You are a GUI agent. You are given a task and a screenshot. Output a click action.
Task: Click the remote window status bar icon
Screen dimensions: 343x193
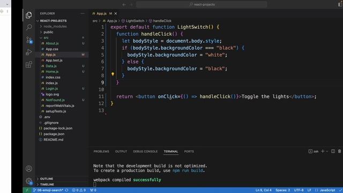(27, 190)
